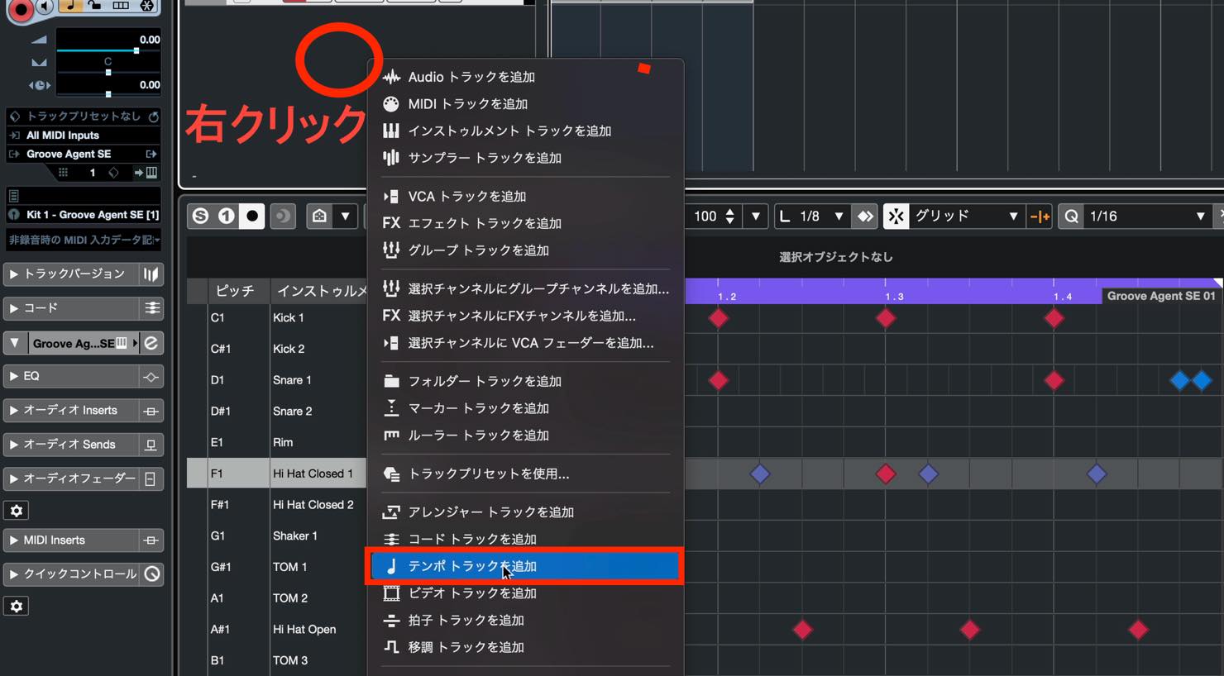This screenshot has height=676, width=1224.
Task: Open the All MIDI Inputs routing selector
Action: 83,135
